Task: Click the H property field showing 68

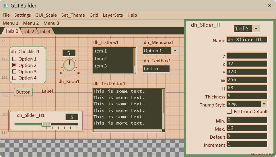Action: coord(247,88)
